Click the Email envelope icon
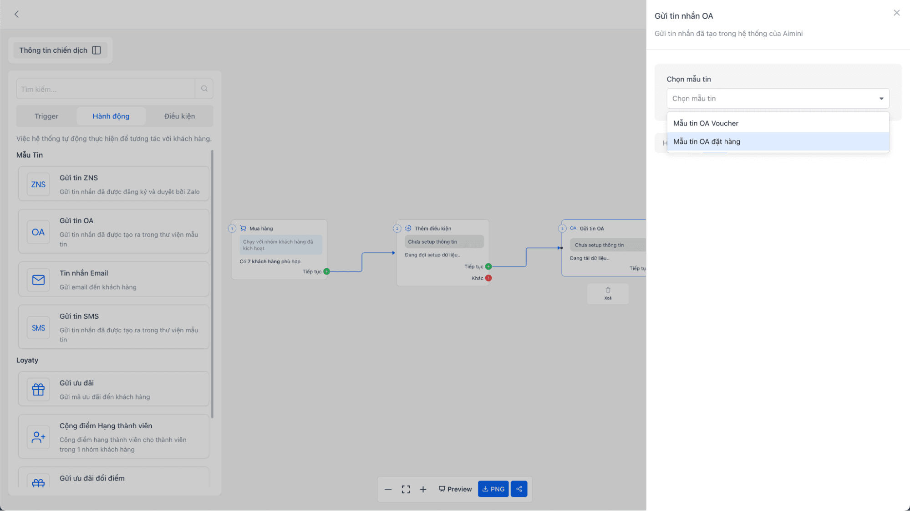Screen dimensions: 910x511 pos(38,280)
